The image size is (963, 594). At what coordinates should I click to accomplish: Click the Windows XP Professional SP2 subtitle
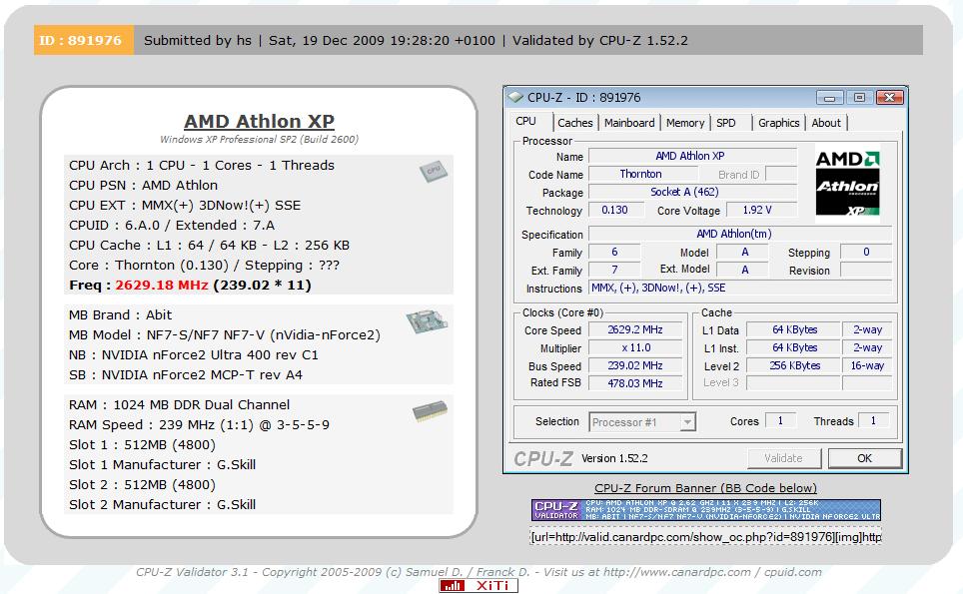point(259,140)
